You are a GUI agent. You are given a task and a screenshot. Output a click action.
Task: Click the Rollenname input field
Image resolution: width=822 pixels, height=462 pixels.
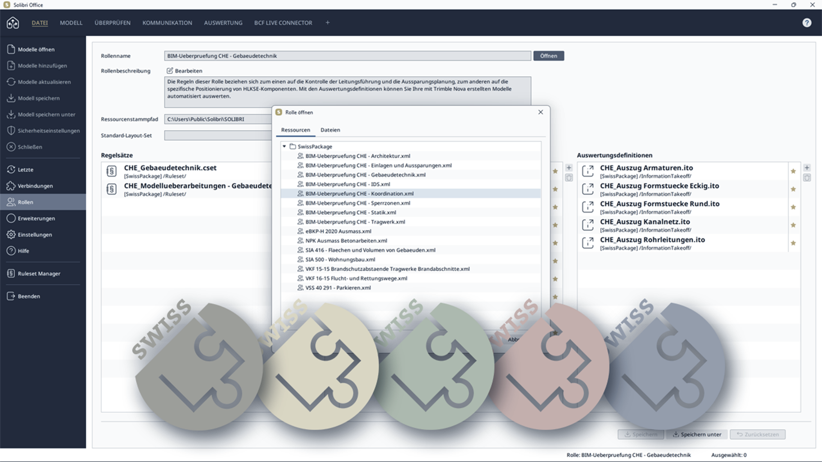[x=348, y=56]
